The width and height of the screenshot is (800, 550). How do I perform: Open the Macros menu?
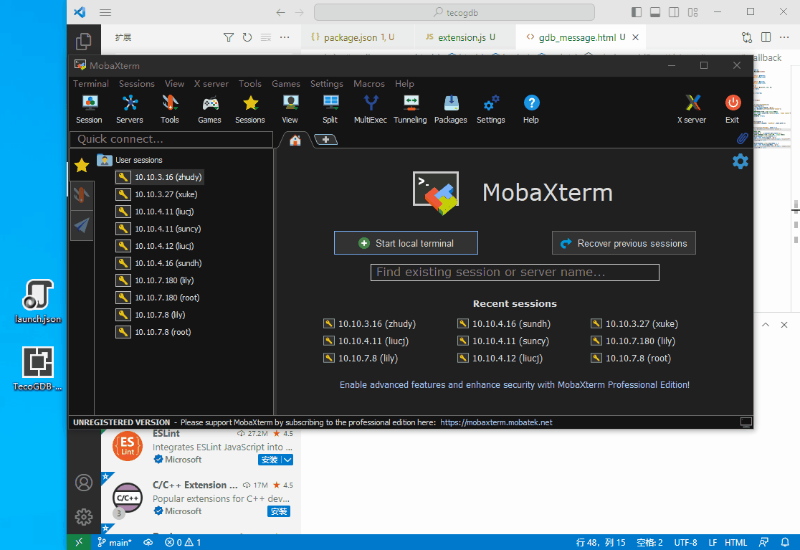tap(369, 84)
